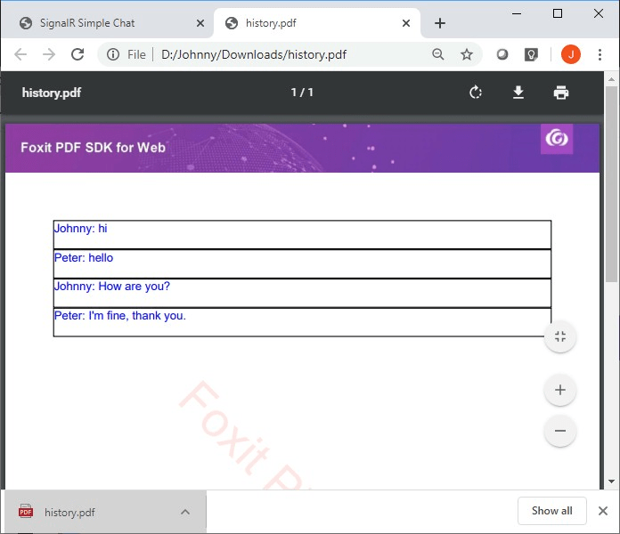The image size is (620, 534).
Task: Click 'Peter: I'm fine, thank you.' text
Action: 119,316
